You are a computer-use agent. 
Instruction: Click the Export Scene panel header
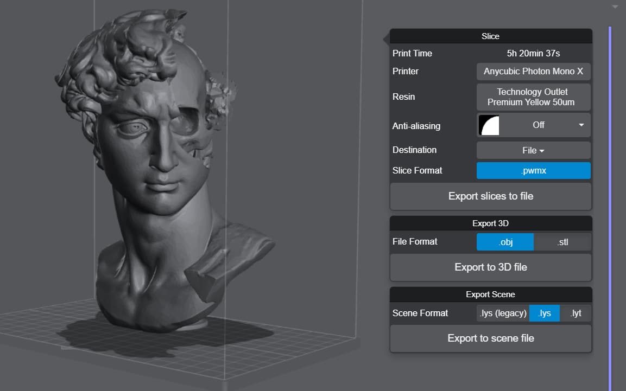click(x=491, y=294)
